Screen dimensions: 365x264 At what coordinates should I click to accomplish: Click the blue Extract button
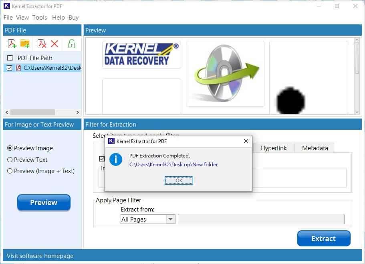pos(324,238)
